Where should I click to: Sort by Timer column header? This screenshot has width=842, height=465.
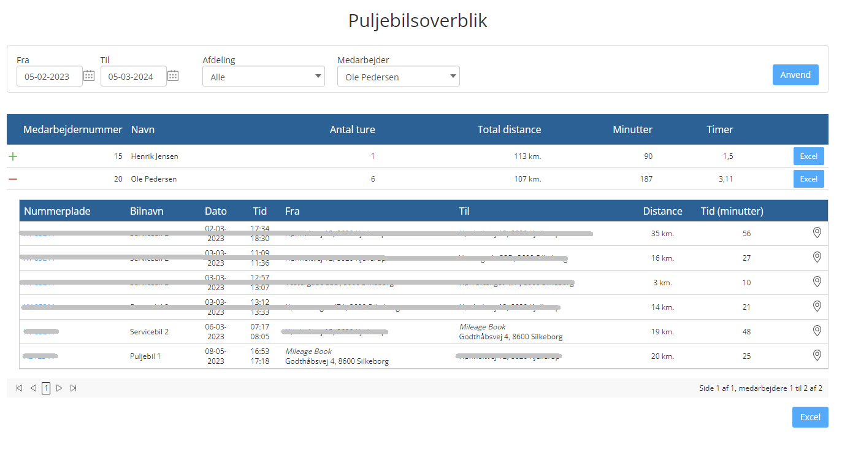[720, 129]
